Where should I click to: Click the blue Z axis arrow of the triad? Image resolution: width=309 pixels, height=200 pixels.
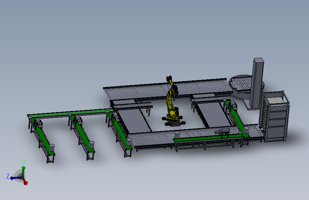(x=16, y=178)
